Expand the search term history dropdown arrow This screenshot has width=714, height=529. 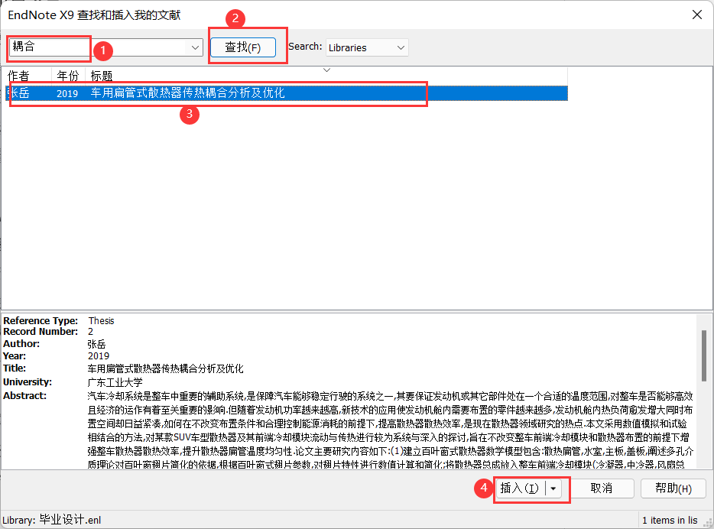click(x=195, y=47)
